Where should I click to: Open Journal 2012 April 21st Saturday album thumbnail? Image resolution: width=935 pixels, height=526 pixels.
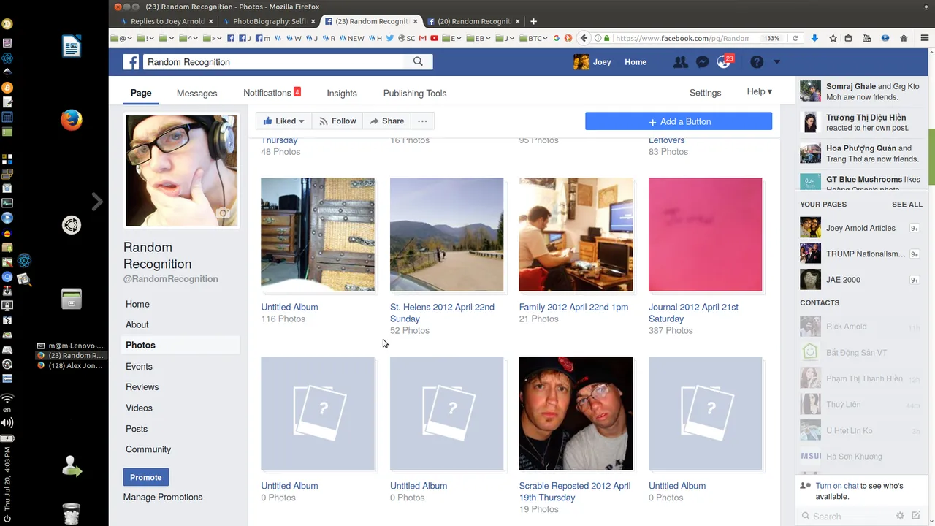click(705, 235)
